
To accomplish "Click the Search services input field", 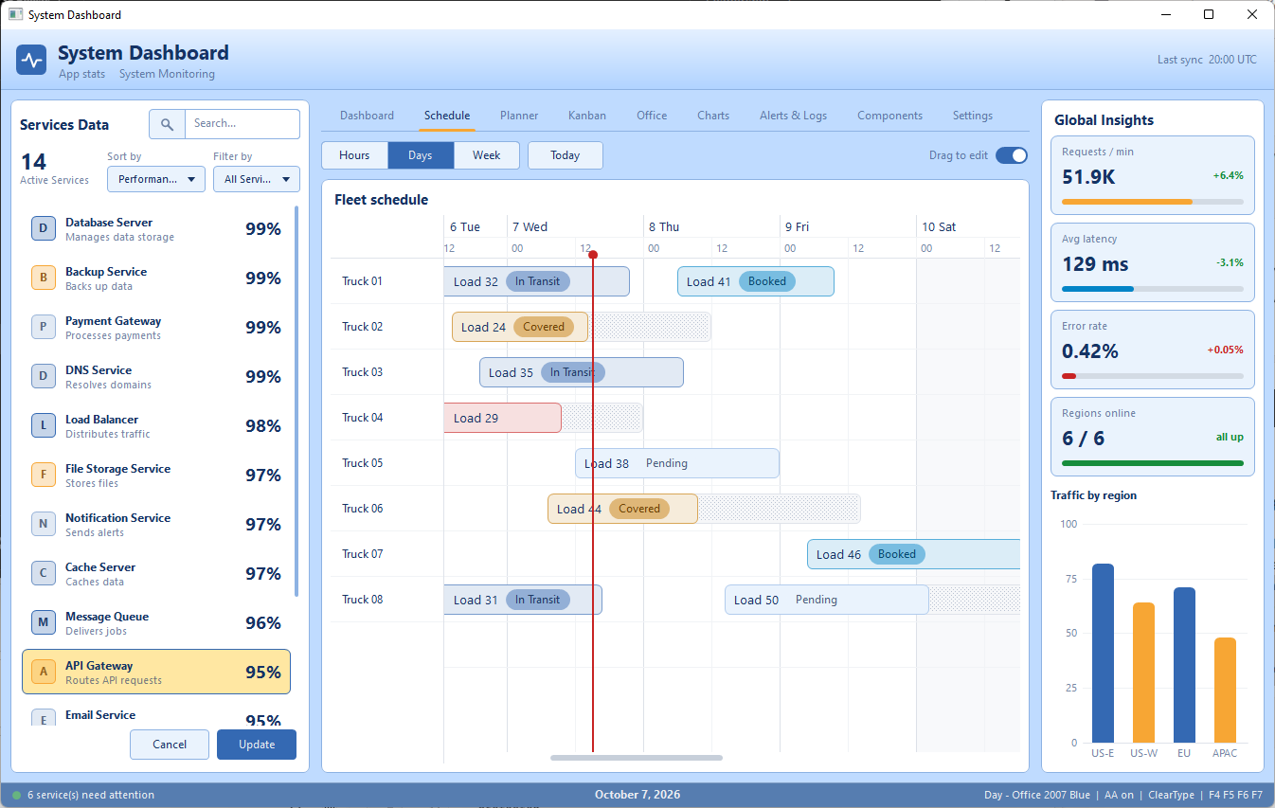I will [242, 124].
